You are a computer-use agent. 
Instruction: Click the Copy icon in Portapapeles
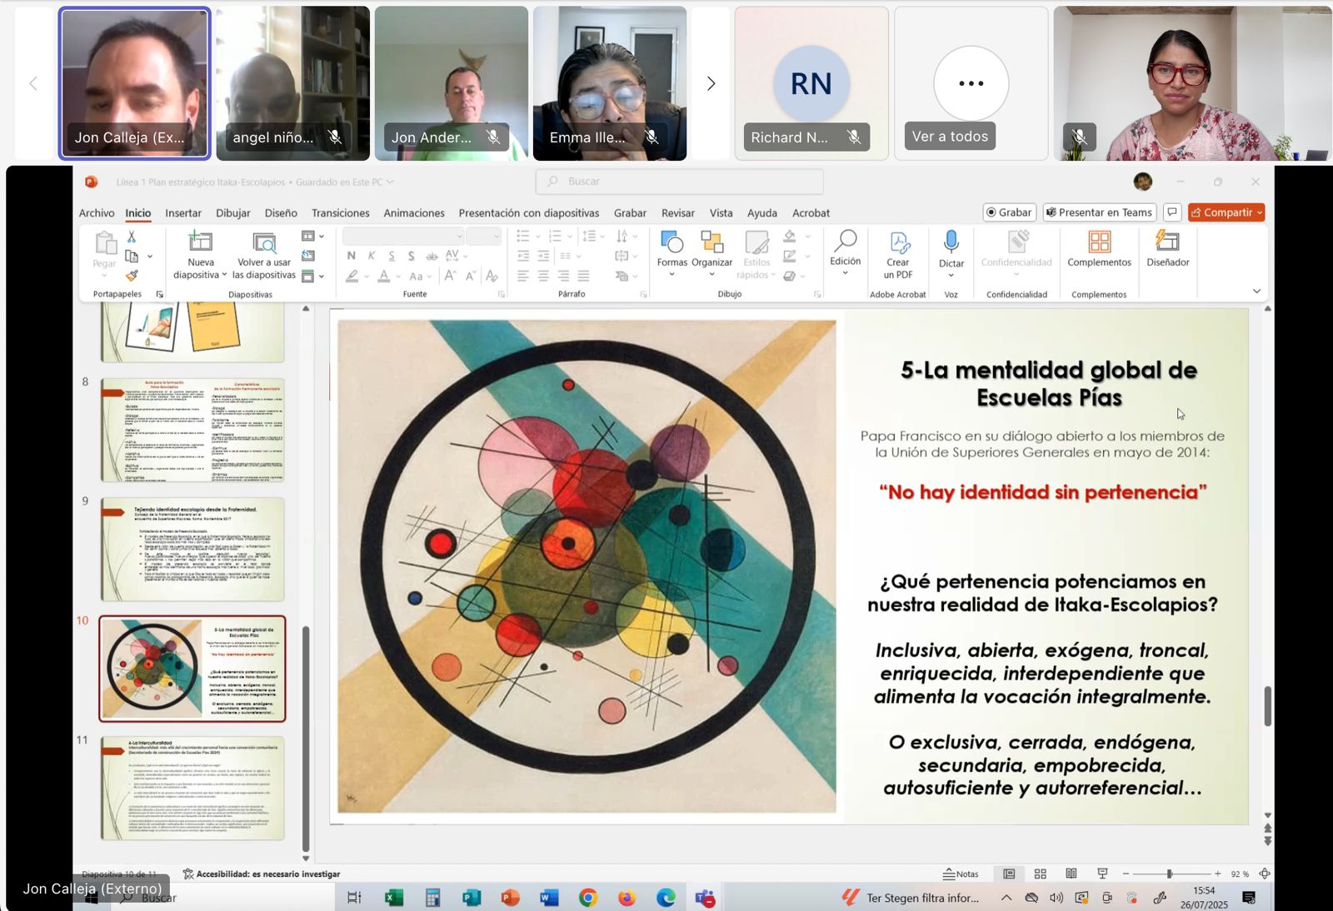point(132,256)
